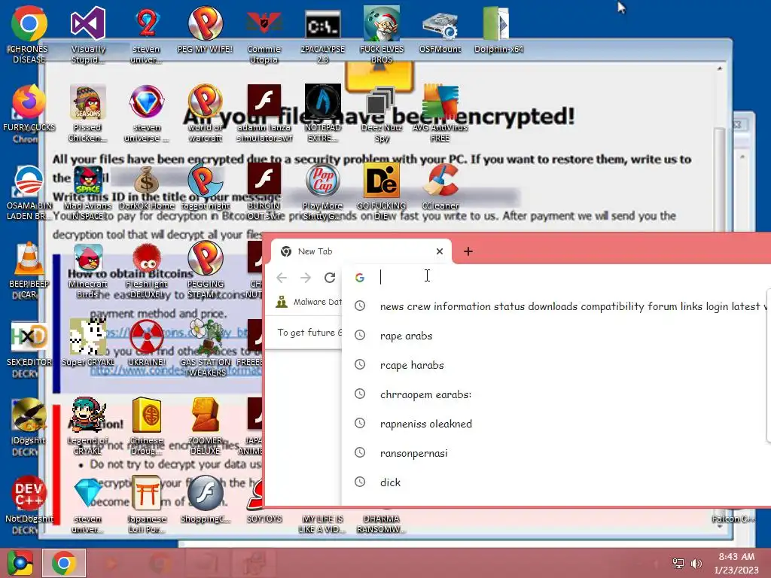Open the VLC cone 'BEEP BEEP' icon

tap(29, 258)
